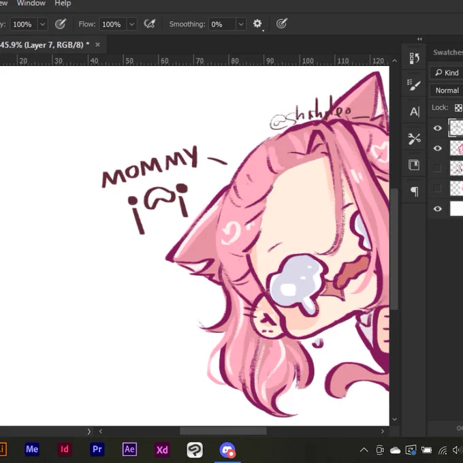Click lock transparent pixels icon
Viewport: 463px width, 463px height.
(458, 108)
